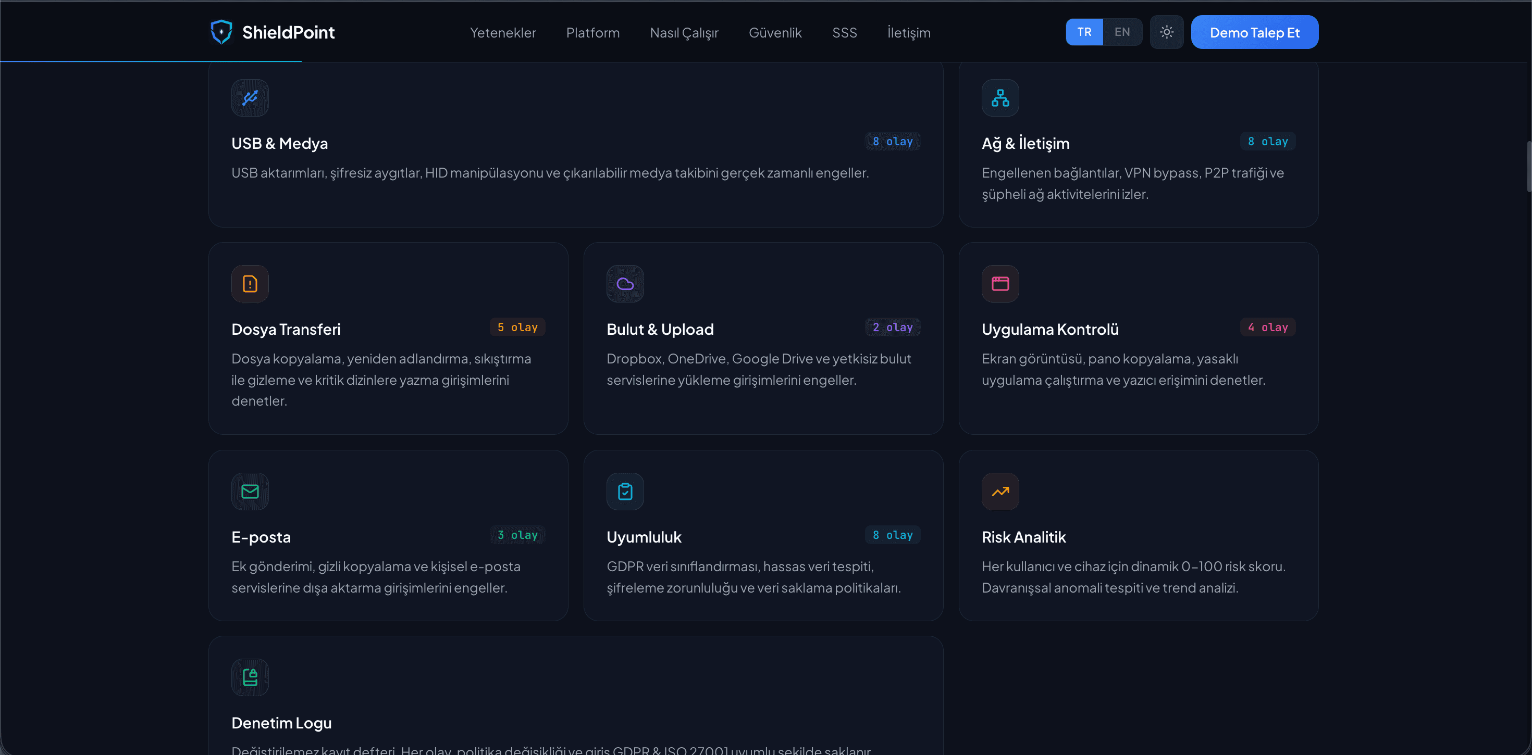
Task: Click the 2 olay badge
Action: pyautogui.click(x=892, y=327)
